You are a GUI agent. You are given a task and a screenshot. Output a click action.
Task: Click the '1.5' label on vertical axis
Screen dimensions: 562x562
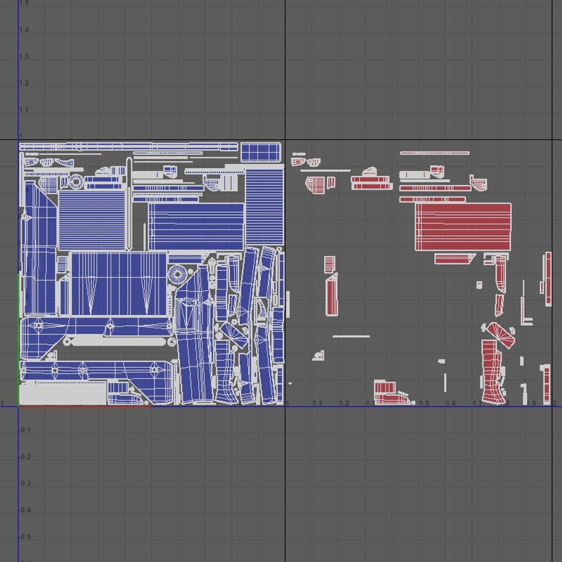coord(24,3)
